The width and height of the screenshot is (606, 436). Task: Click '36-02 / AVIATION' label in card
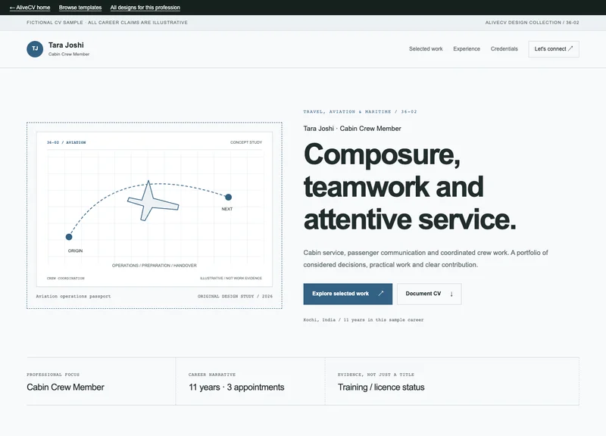click(x=66, y=142)
